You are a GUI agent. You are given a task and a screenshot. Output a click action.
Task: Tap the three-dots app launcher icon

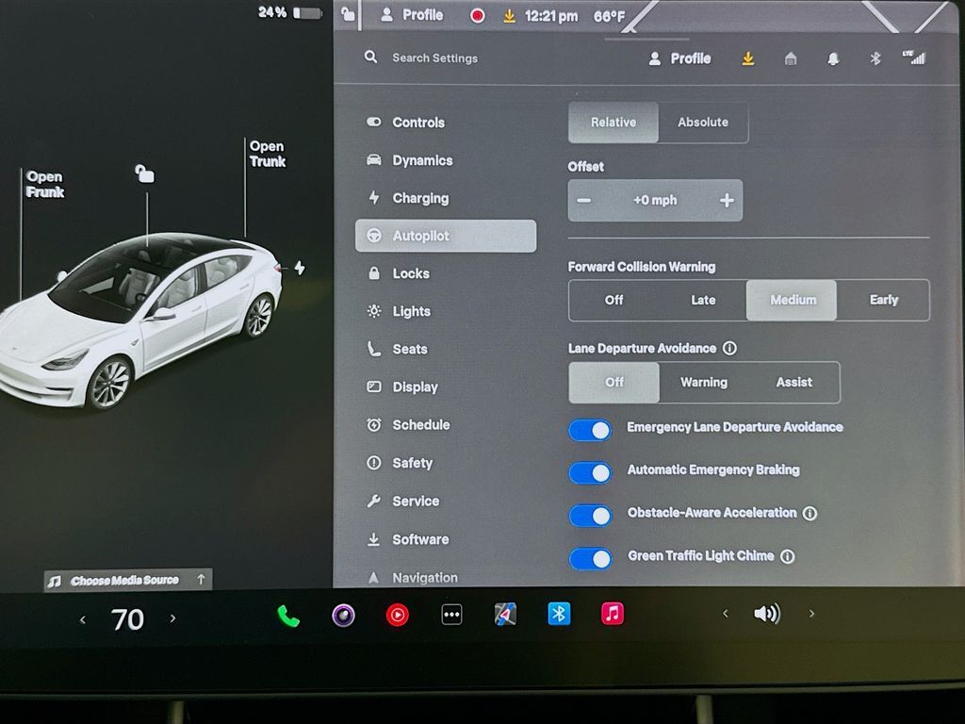[451, 616]
